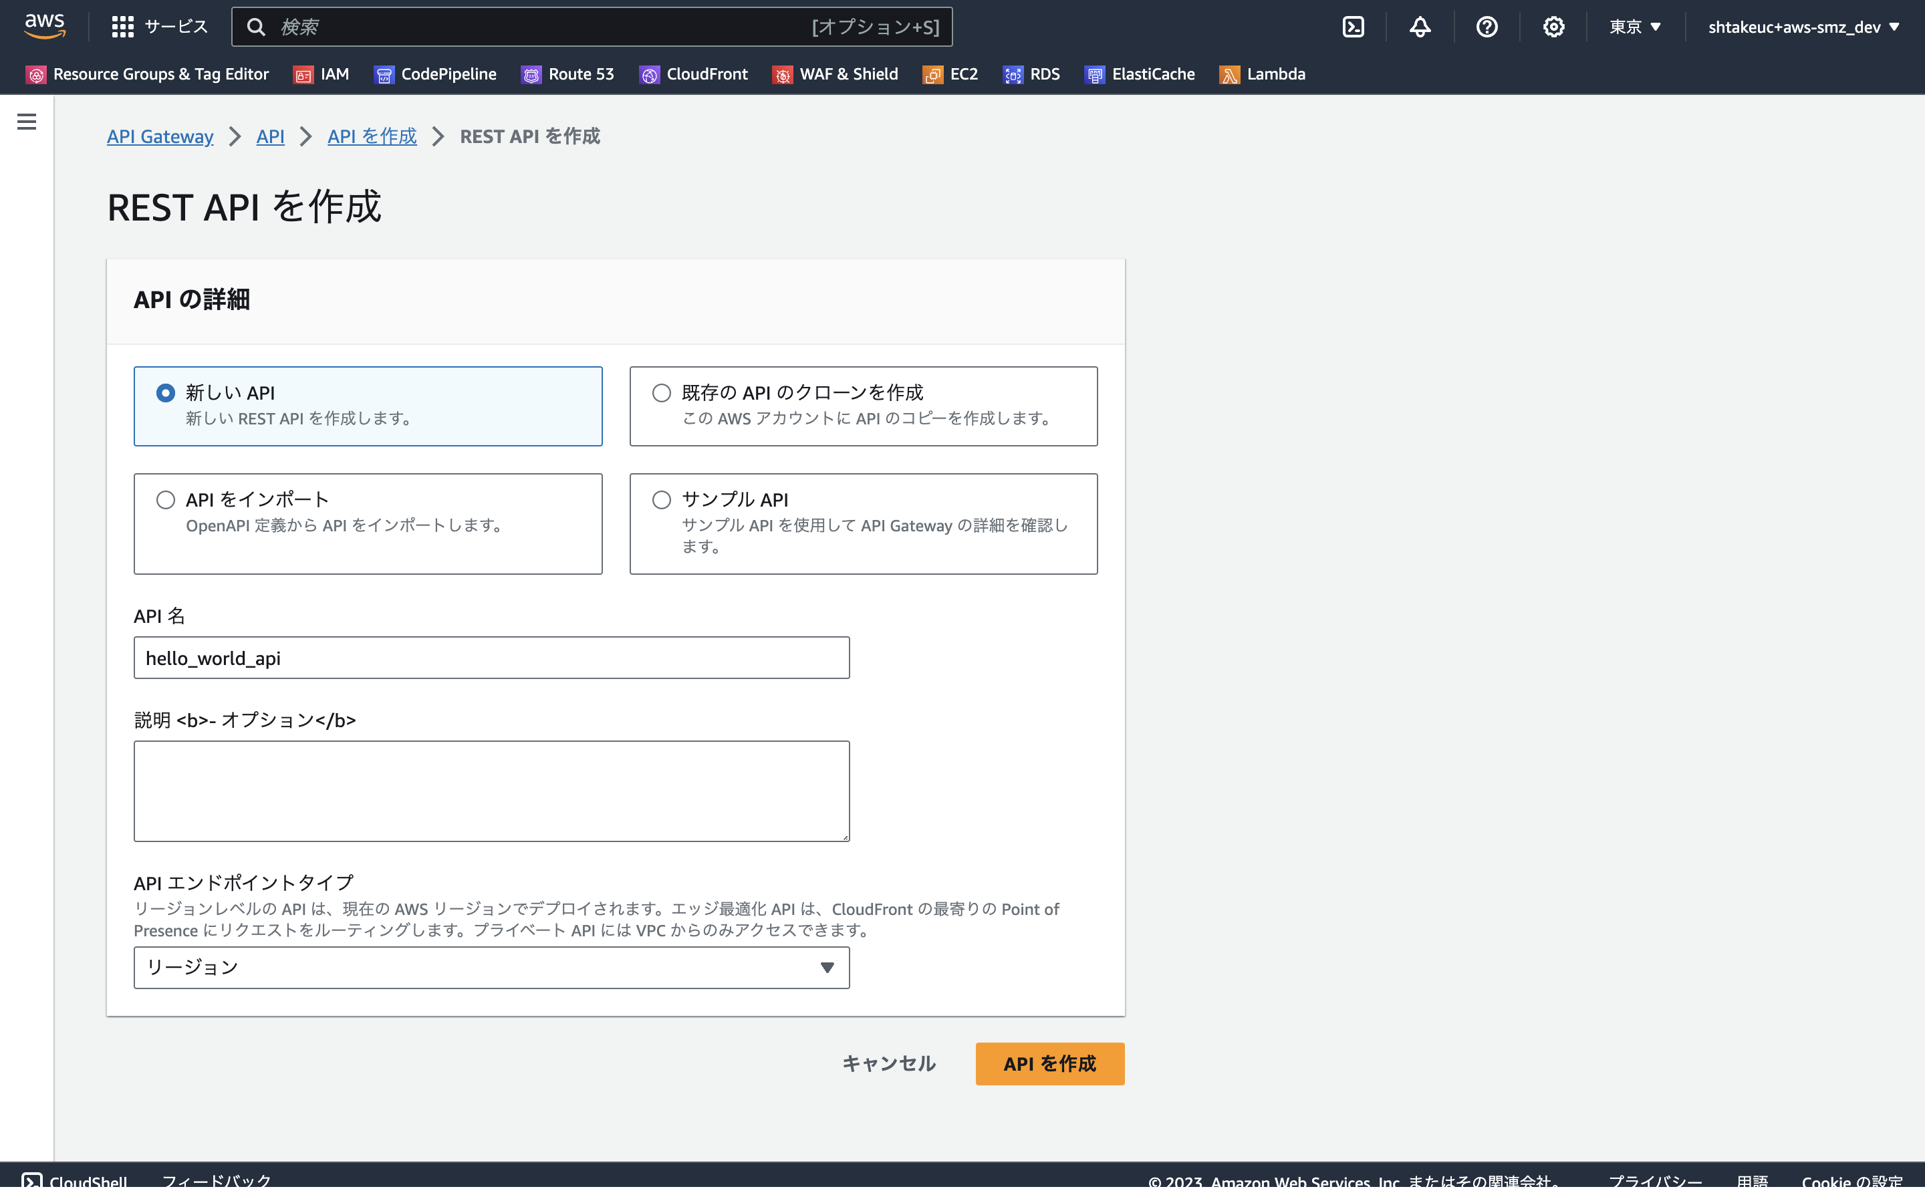Image resolution: width=1925 pixels, height=1203 pixels.
Task: Click the API breadcrumb link
Action: (271, 136)
